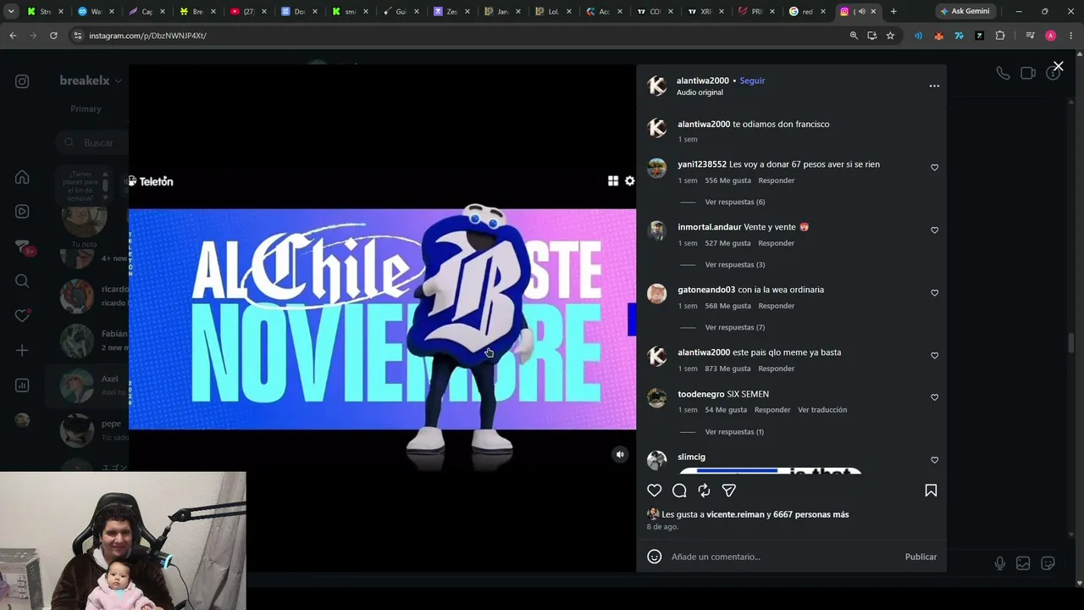Start a video call with the camera icon
Viewport: 1084px width, 610px height.
[1028, 74]
